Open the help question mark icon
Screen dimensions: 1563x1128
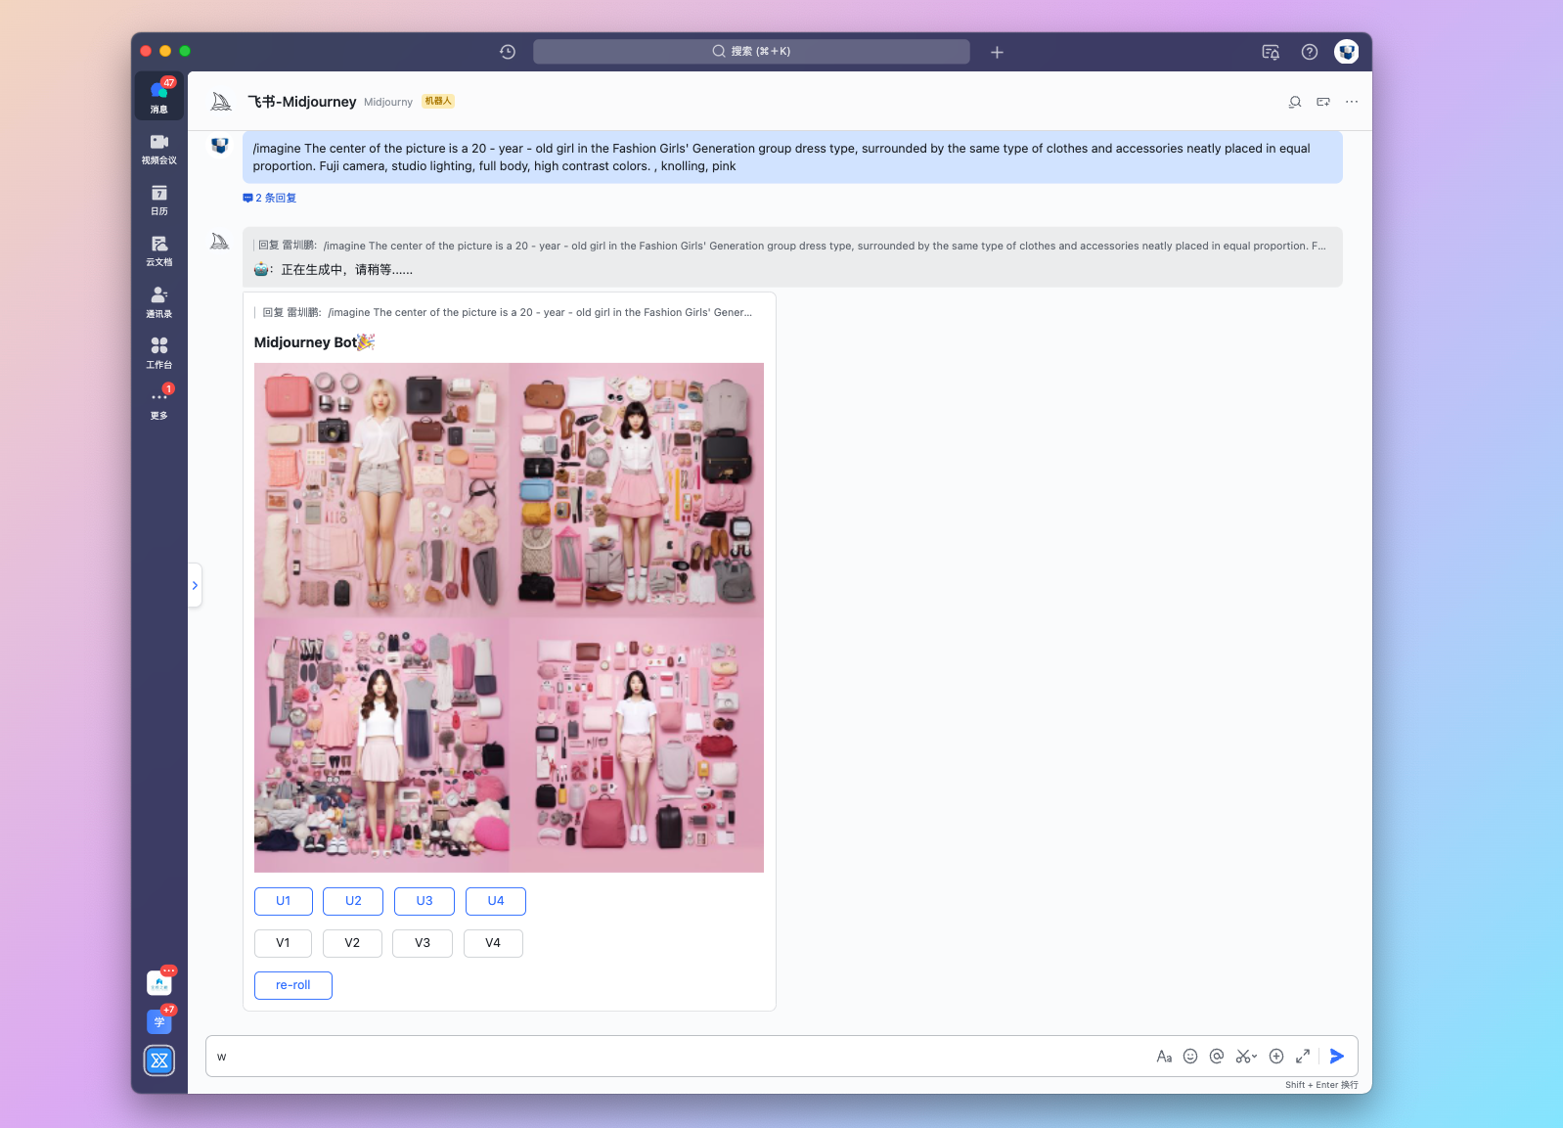tap(1310, 52)
